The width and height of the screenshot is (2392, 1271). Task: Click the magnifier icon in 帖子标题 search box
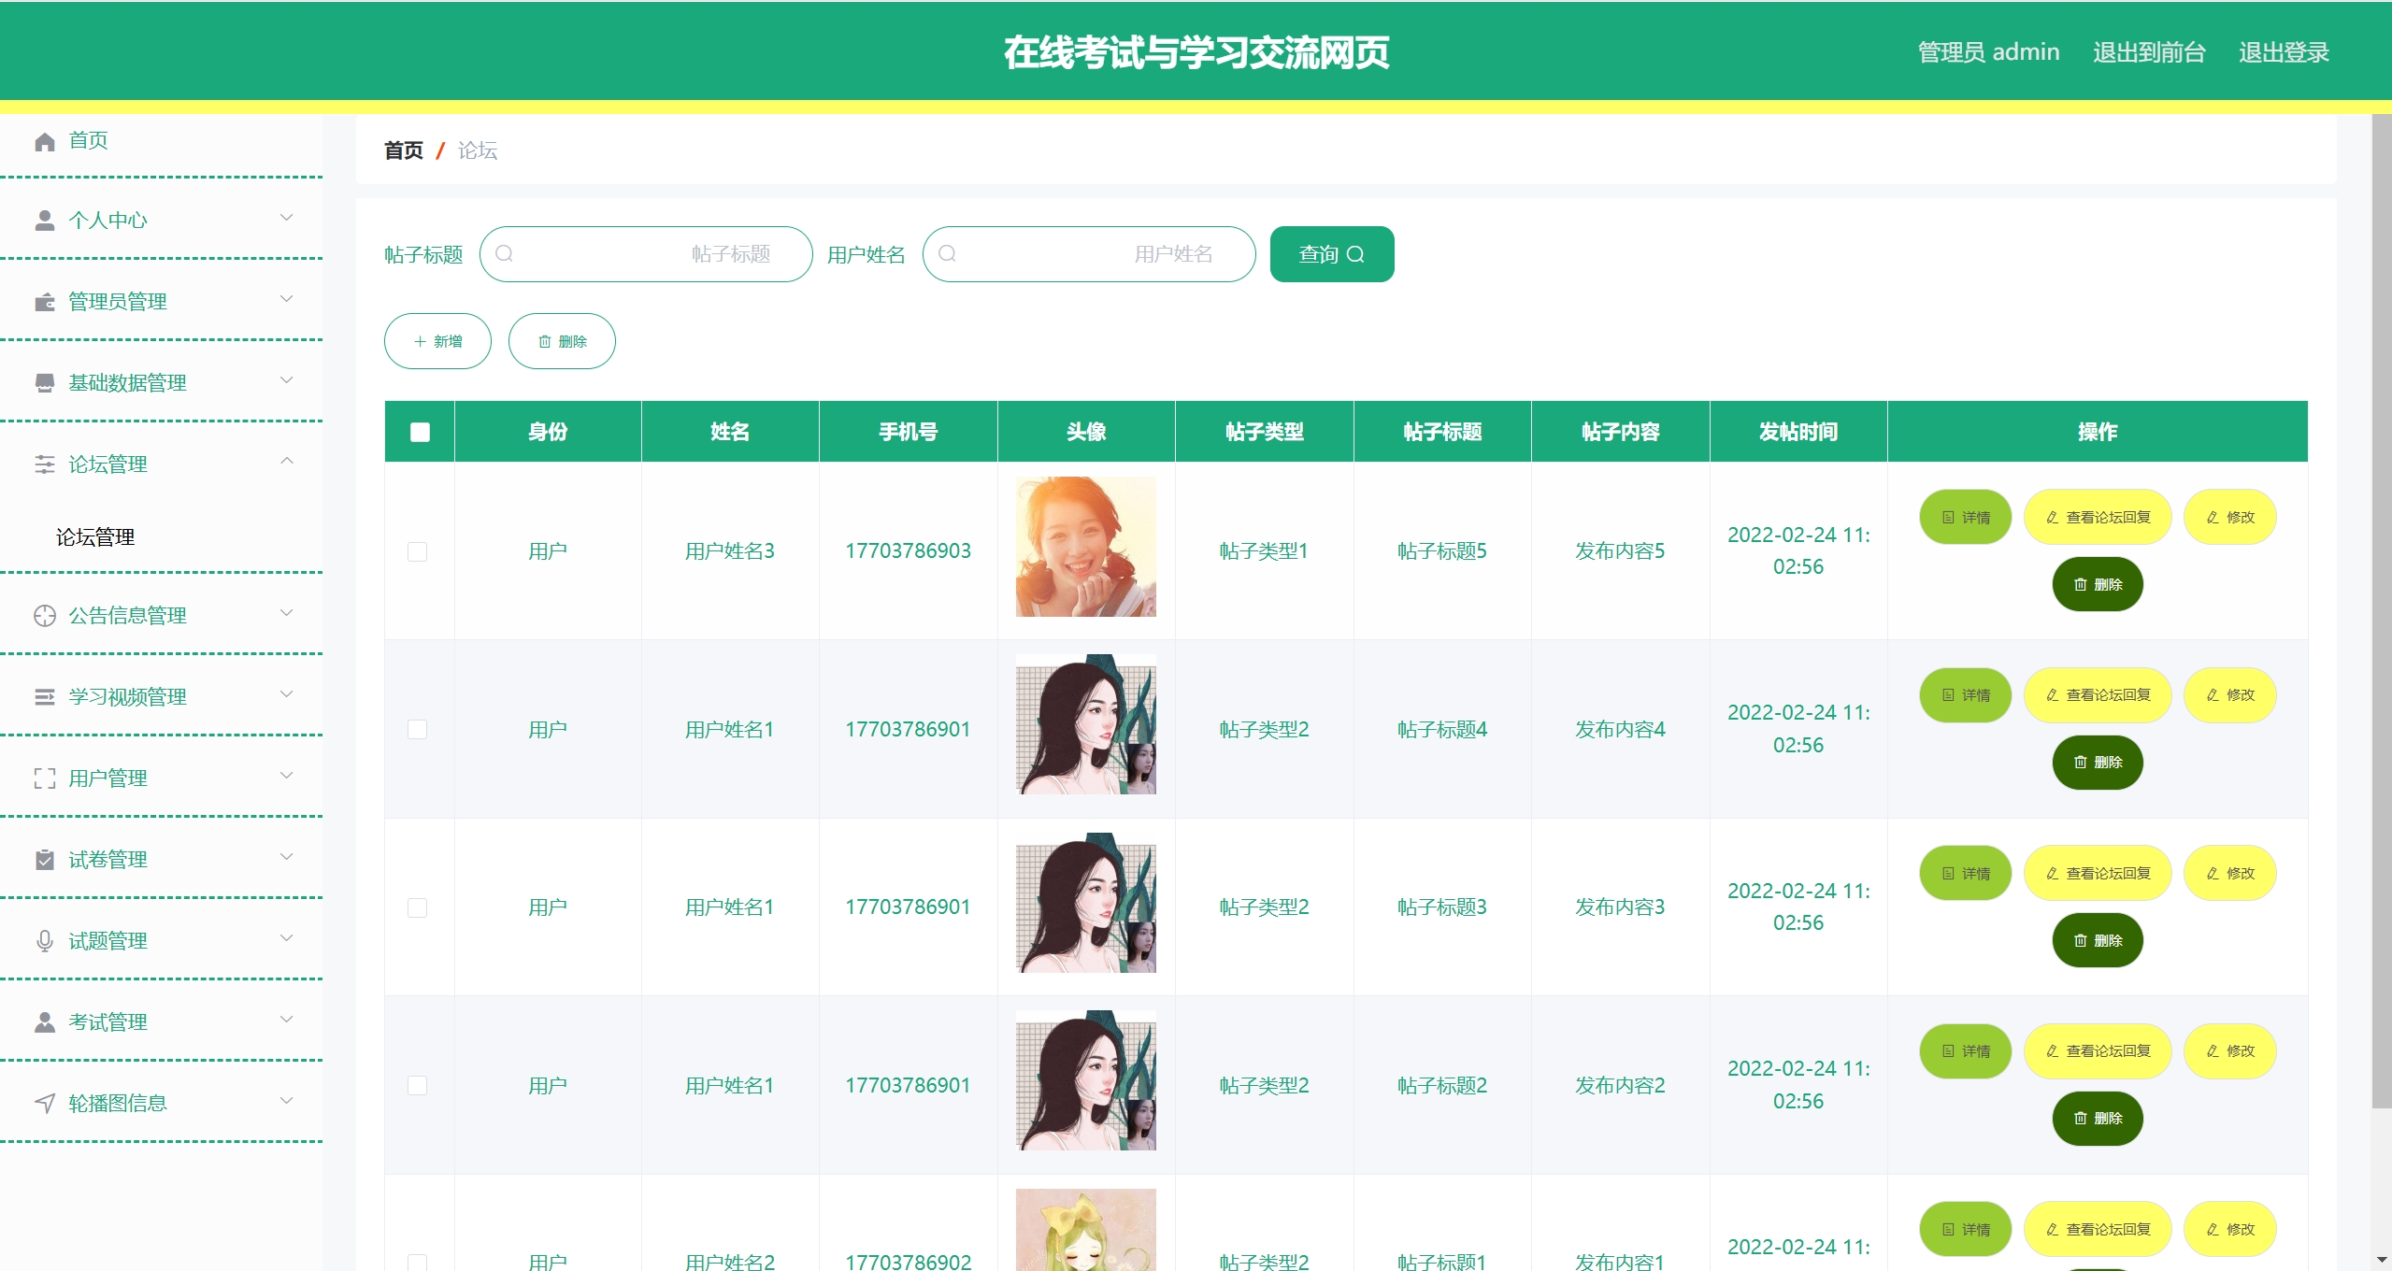click(x=504, y=254)
